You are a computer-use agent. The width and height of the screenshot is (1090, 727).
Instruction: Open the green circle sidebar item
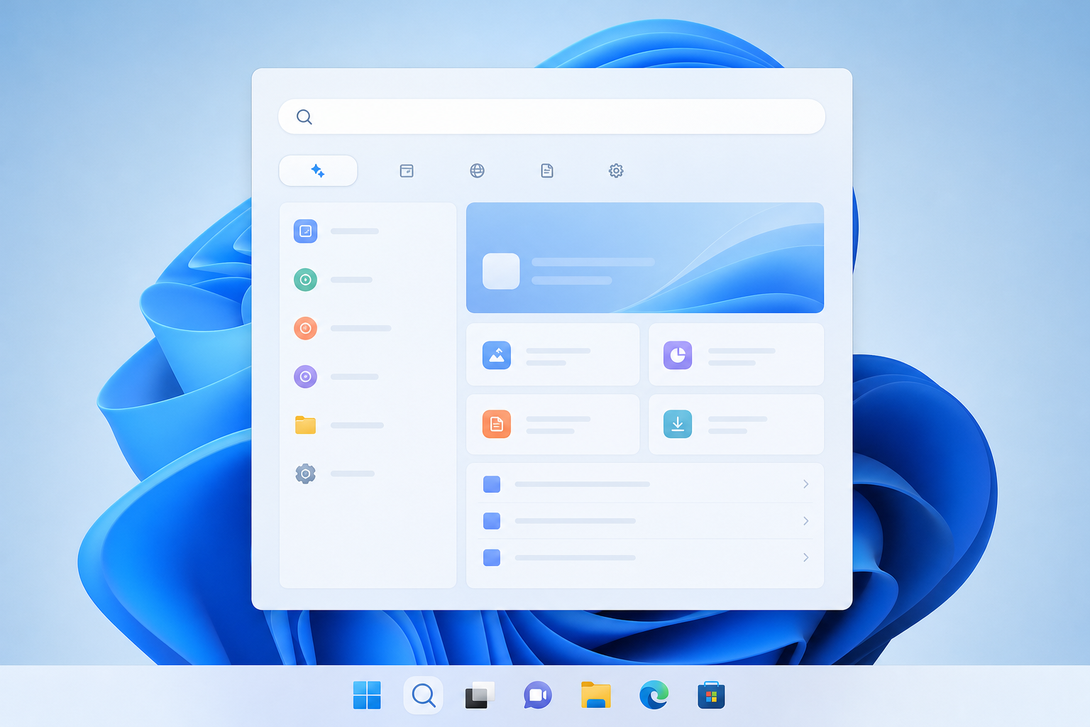305,280
